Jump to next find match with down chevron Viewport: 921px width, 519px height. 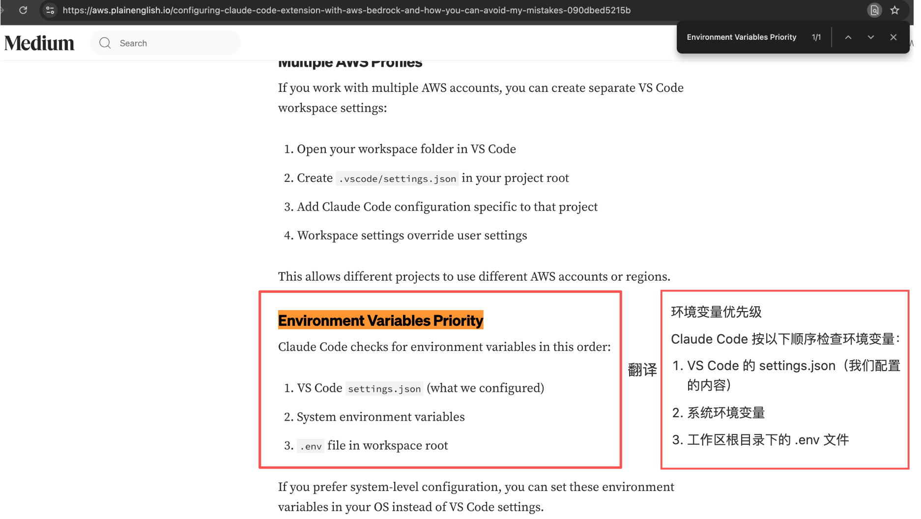pyautogui.click(x=871, y=37)
